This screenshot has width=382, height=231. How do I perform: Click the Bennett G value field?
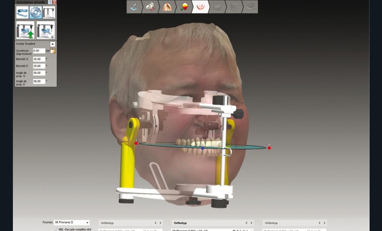pos(39,59)
